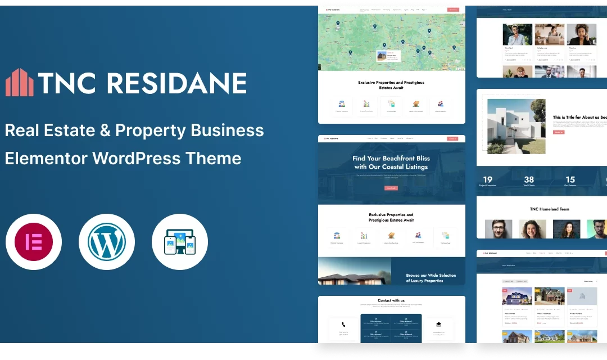
Task: Click the bearded team member with glasses photo
Action: coord(499,229)
